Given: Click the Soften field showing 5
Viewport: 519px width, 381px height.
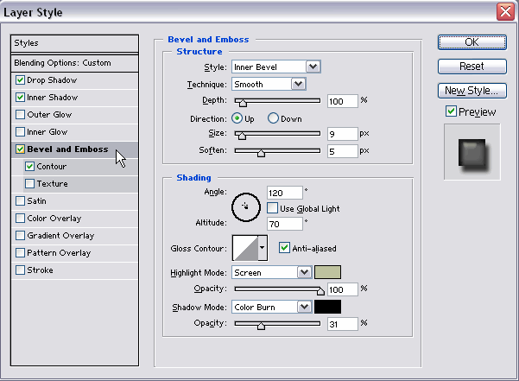Looking at the screenshot, I should click(x=343, y=151).
